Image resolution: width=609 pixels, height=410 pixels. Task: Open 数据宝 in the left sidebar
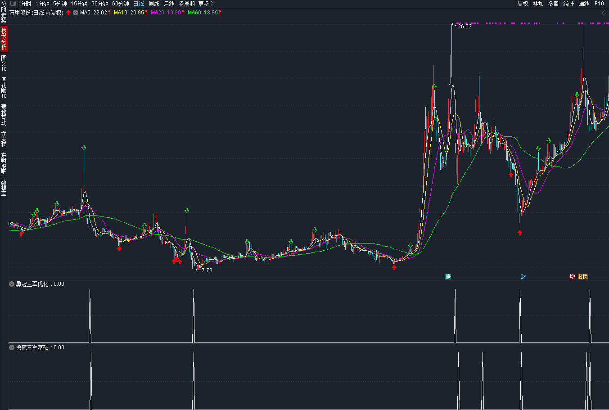tap(4, 188)
